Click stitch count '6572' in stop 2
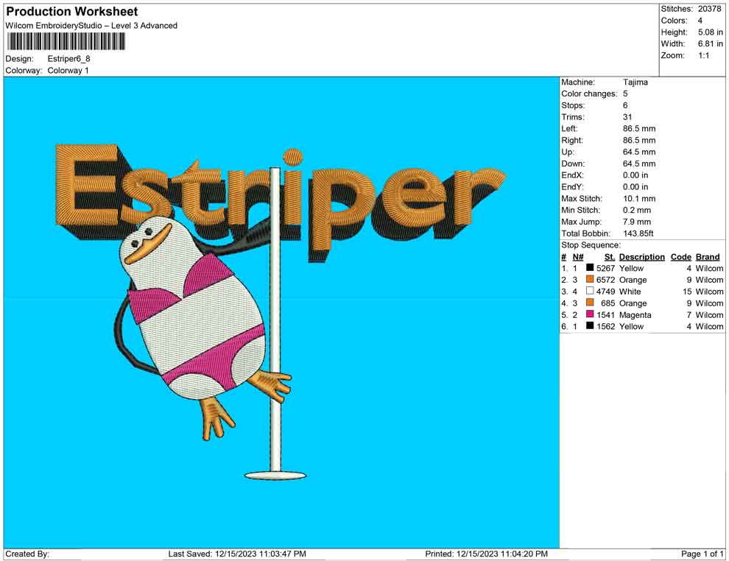729x561 pixels. [605, 280]
